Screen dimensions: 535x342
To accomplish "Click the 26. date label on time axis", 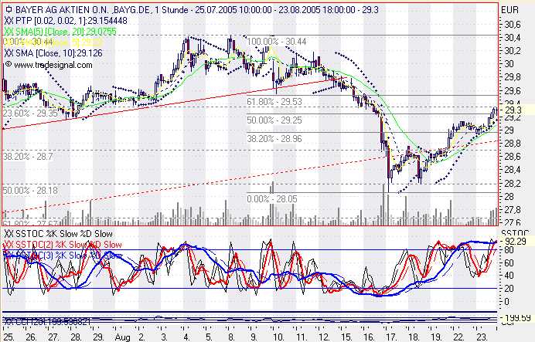I will pos(31,337).
